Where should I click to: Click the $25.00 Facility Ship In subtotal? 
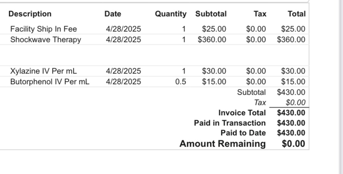pos(214,29)
